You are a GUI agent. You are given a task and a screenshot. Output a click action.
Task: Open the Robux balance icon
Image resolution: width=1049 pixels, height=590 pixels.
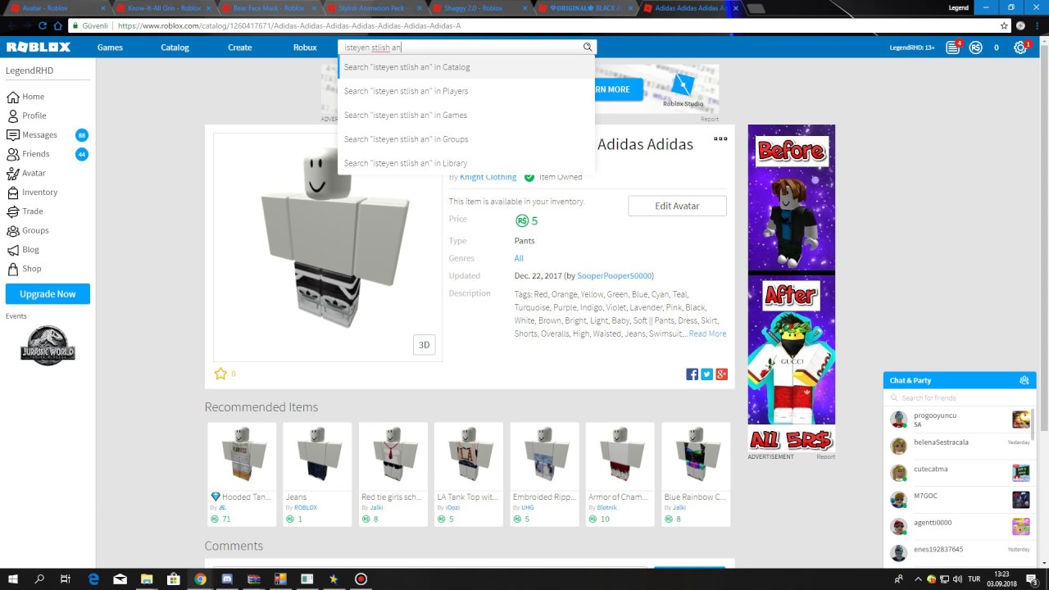(x=975, y=48)
